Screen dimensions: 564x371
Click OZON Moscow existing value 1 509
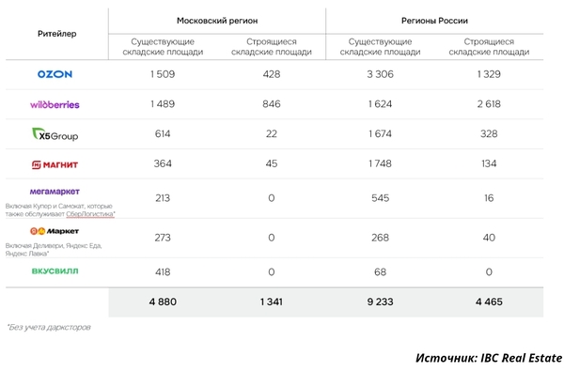click(x=163, y=74)
